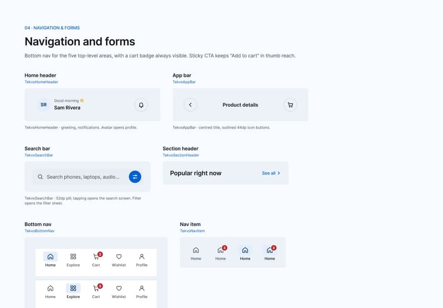Click the App bar section title
Viewport: 443px width, 308px height.
click(x=182, y=75)
